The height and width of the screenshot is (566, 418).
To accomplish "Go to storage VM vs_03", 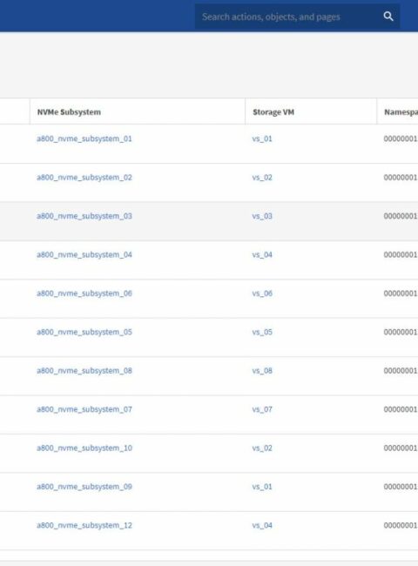I will pos(262,216).
